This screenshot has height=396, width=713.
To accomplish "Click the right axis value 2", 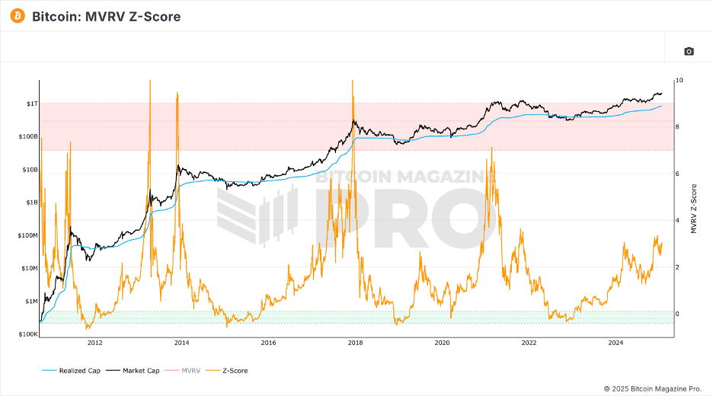I will click(677, 267).
